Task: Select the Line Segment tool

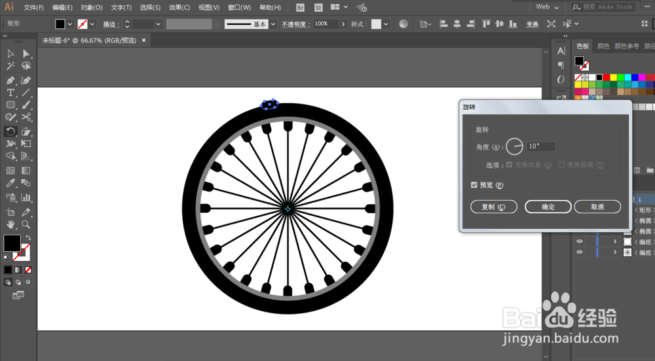Action: 26,93
